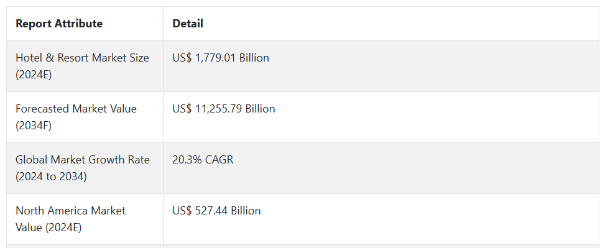Click the (2024 to 2034) period text
Viewport: 605px width, 248px height.
(x=52, y=177)
